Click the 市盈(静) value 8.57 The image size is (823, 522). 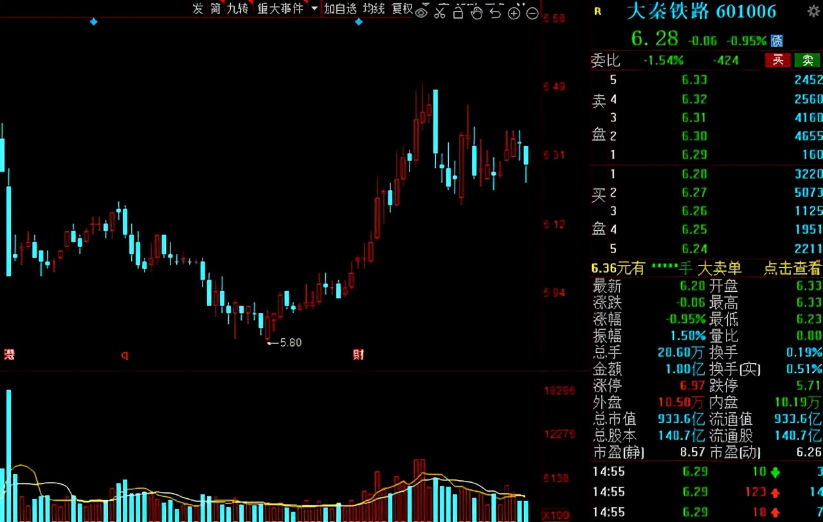[x=692, y=453]
